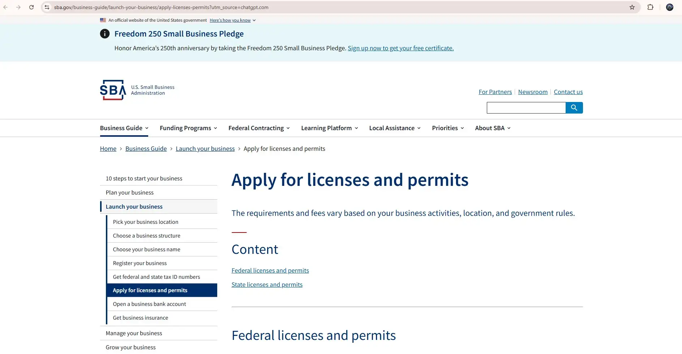Open Open a business bank account
This screenshot has width=682, height=354.
tap(162, 304)
